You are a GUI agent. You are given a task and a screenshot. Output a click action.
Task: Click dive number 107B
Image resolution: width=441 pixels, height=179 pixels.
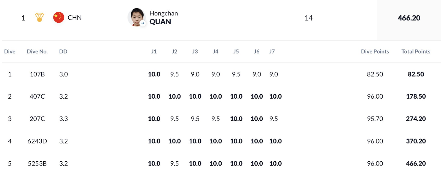click(x=37, y=74)
